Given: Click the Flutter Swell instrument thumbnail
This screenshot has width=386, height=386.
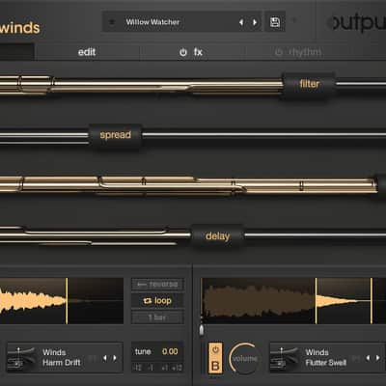Looking at the screenshot, I should (x=285, y=358).
